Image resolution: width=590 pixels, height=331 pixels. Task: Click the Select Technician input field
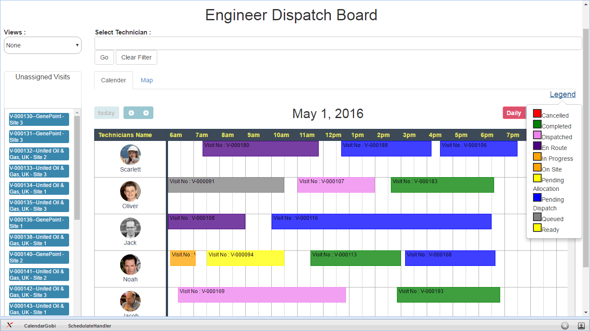click(x=338, y=43)
